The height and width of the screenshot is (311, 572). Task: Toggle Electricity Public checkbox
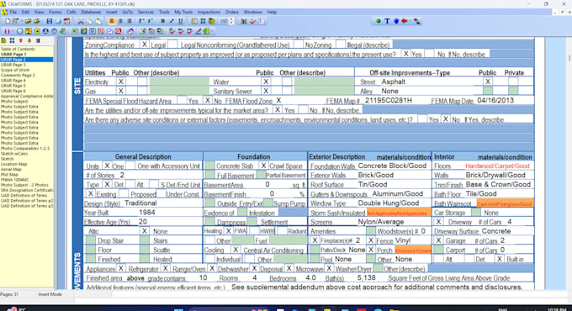[x=121, y=82]
